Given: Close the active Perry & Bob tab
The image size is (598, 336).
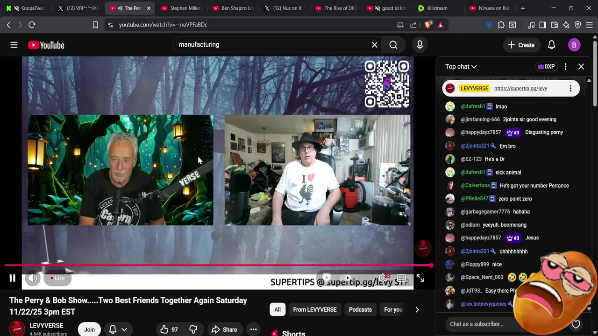Looking at the screenshot, I should [149, 8].
